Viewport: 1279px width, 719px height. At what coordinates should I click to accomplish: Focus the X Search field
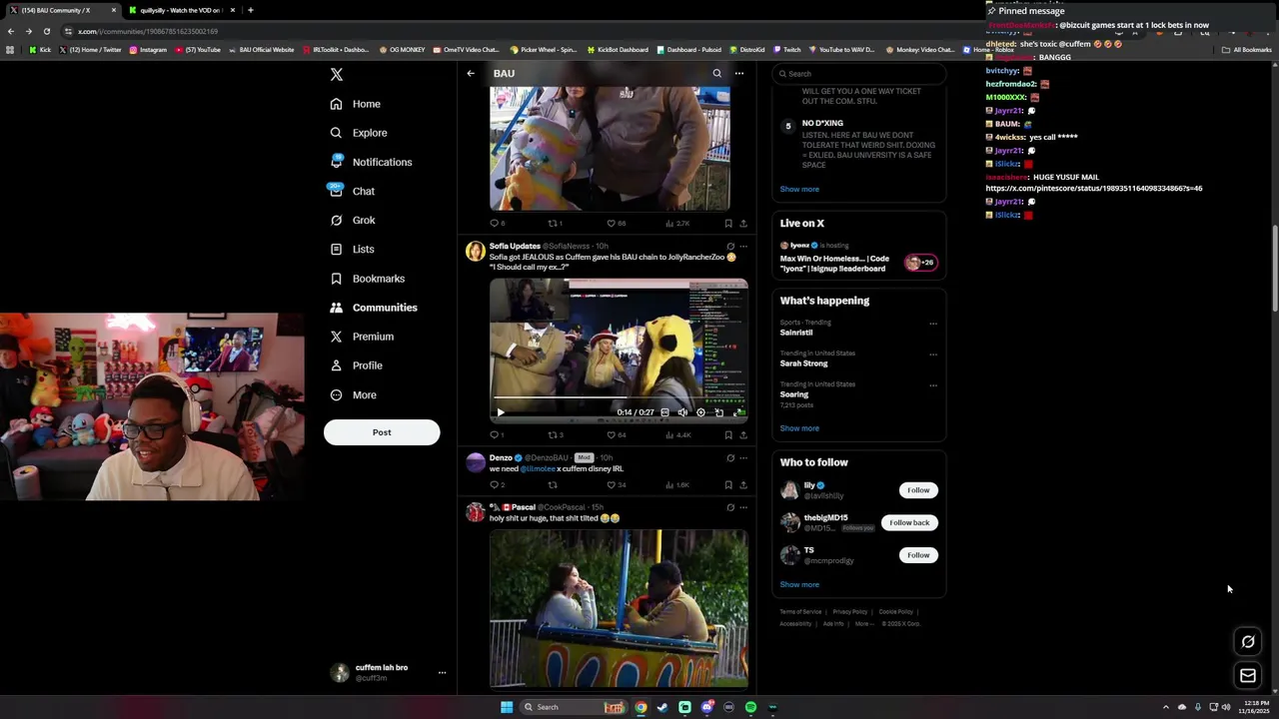pos(858,74)
